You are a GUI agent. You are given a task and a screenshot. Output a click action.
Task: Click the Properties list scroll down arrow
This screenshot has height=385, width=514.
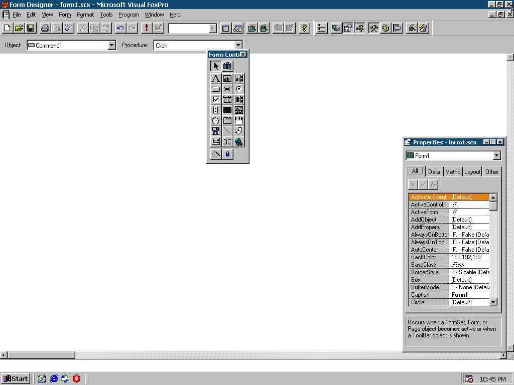(493, 302)
